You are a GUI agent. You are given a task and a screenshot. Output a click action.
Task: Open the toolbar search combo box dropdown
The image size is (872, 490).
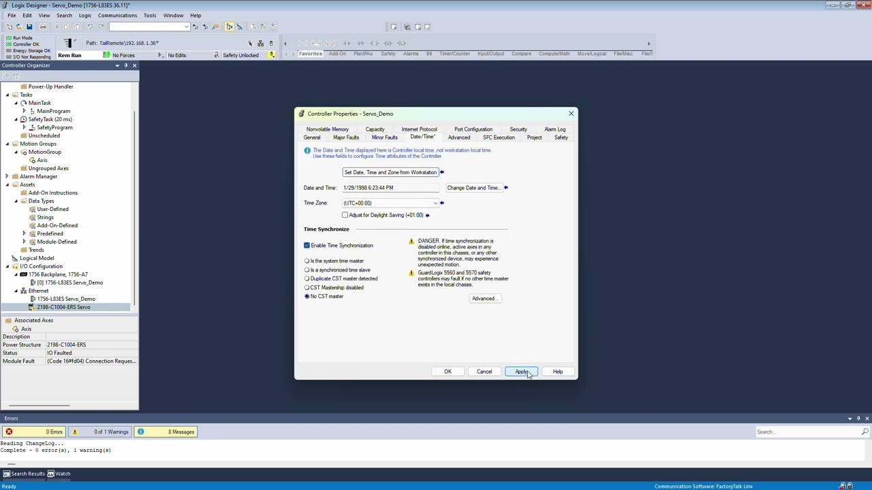186,27
